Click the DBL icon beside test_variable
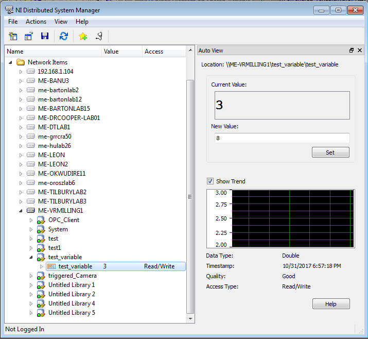Viewport: 368px width, 339px height. pos(51,266)
